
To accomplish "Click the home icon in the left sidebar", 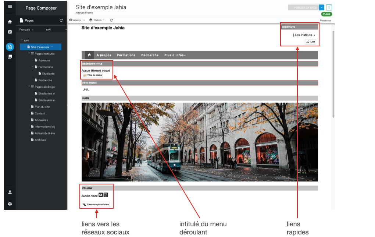I will coord(10,22).
